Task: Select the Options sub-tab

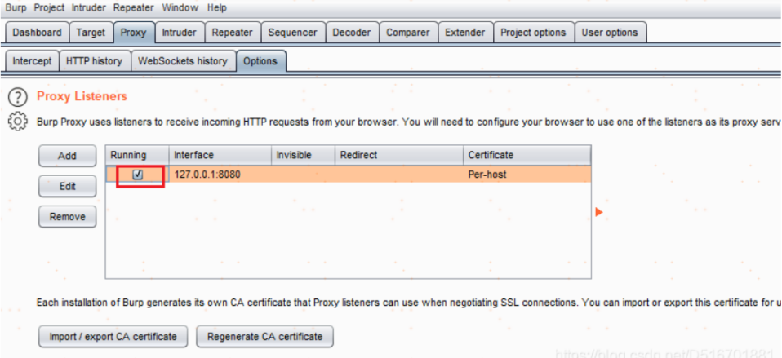Action: click(261, 61)
